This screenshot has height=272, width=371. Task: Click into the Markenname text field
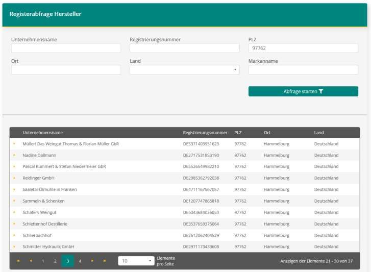coord(303,70)
